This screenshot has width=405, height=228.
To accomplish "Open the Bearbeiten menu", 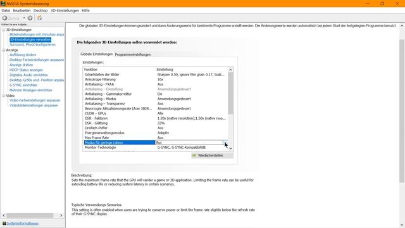I will coord(22,11).
